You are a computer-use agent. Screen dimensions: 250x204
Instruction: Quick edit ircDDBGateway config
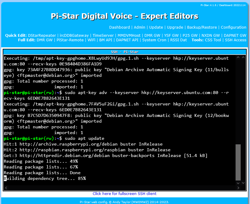tap(74, 36)
